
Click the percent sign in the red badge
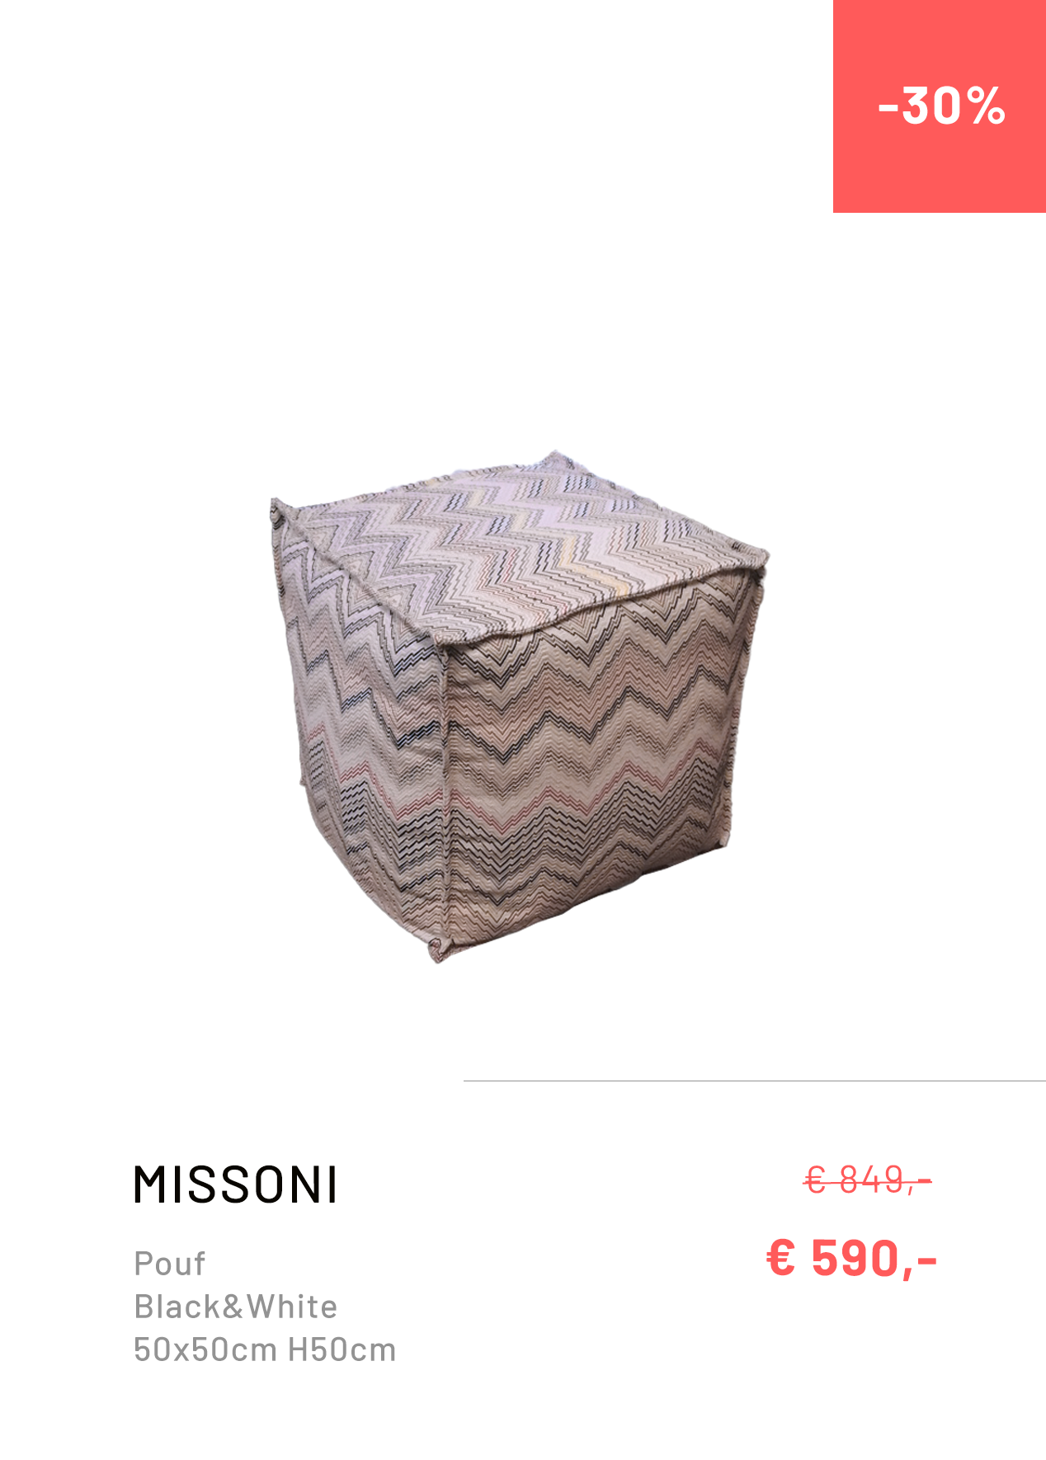coord(986,106)
